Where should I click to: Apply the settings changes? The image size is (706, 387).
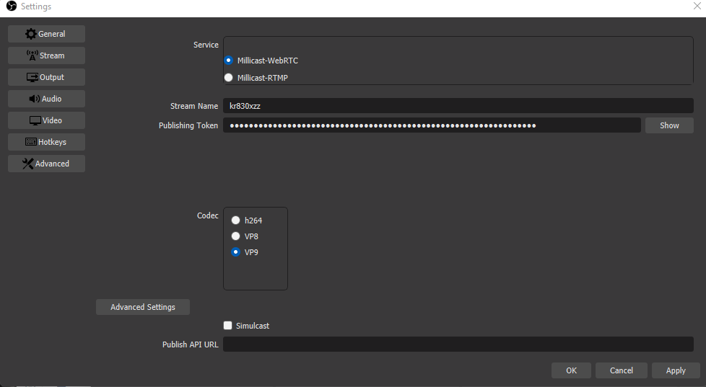pos(676,370)
